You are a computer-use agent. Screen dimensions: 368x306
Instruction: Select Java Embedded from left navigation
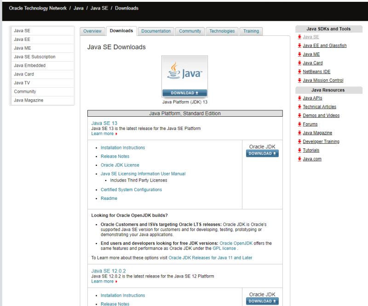click(x=29, y=65)
